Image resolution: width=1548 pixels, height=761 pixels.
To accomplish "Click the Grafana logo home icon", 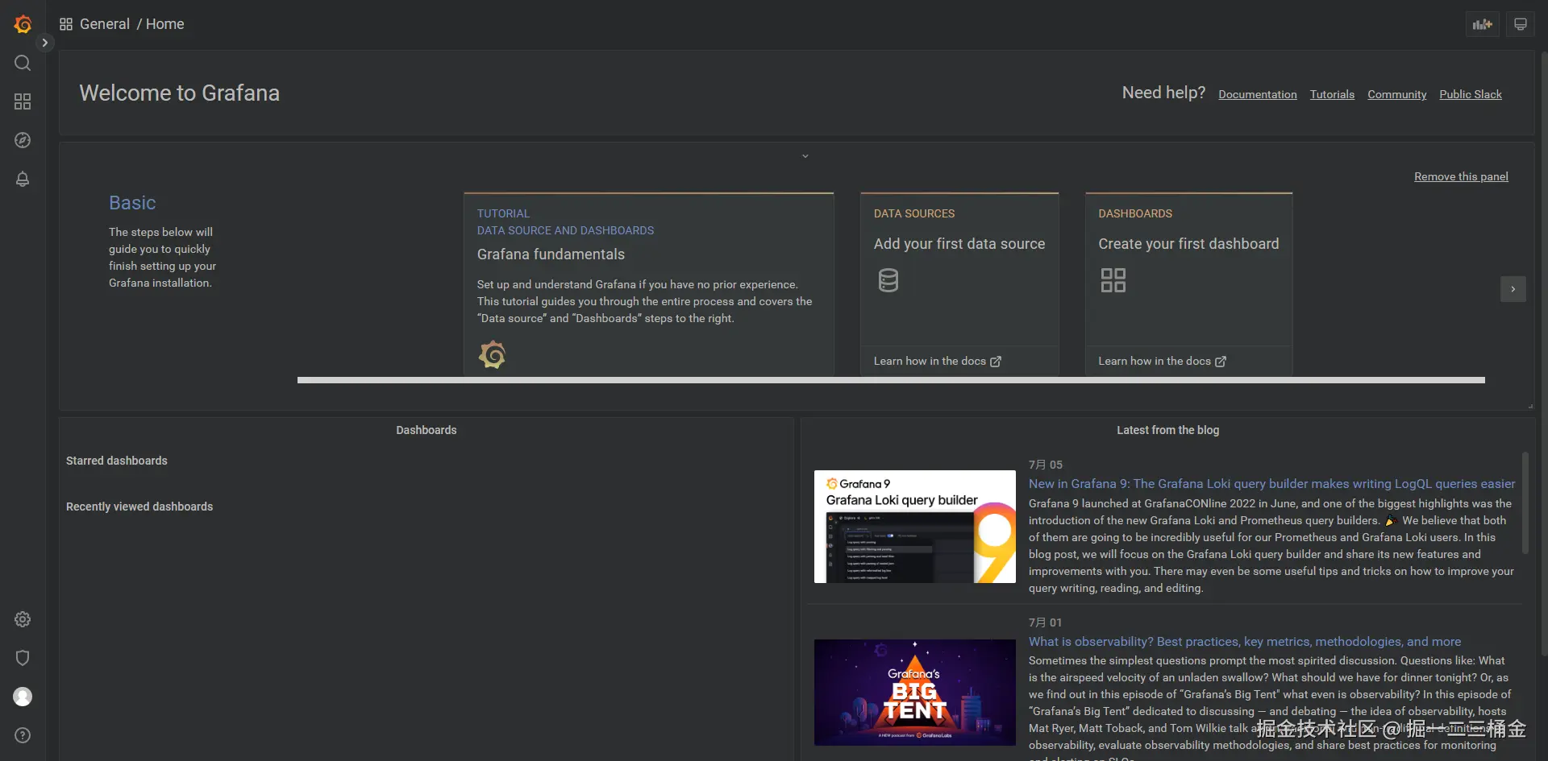I will tap(23, 24).
